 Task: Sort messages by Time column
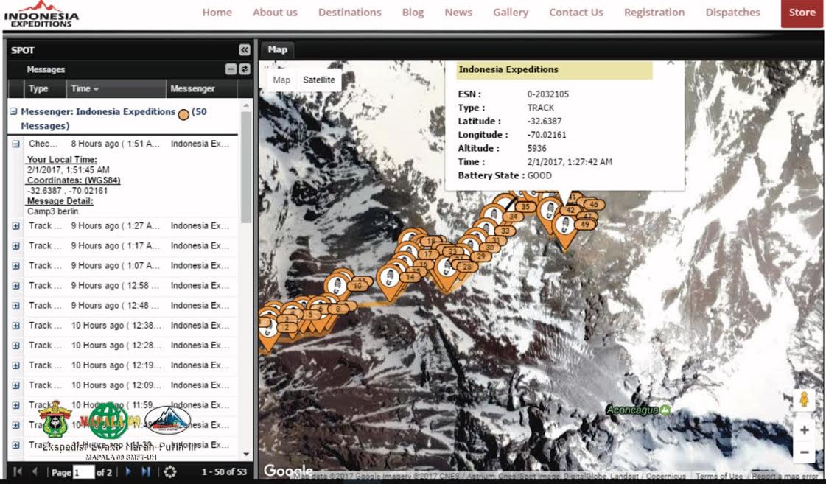(x=84, y=88)
